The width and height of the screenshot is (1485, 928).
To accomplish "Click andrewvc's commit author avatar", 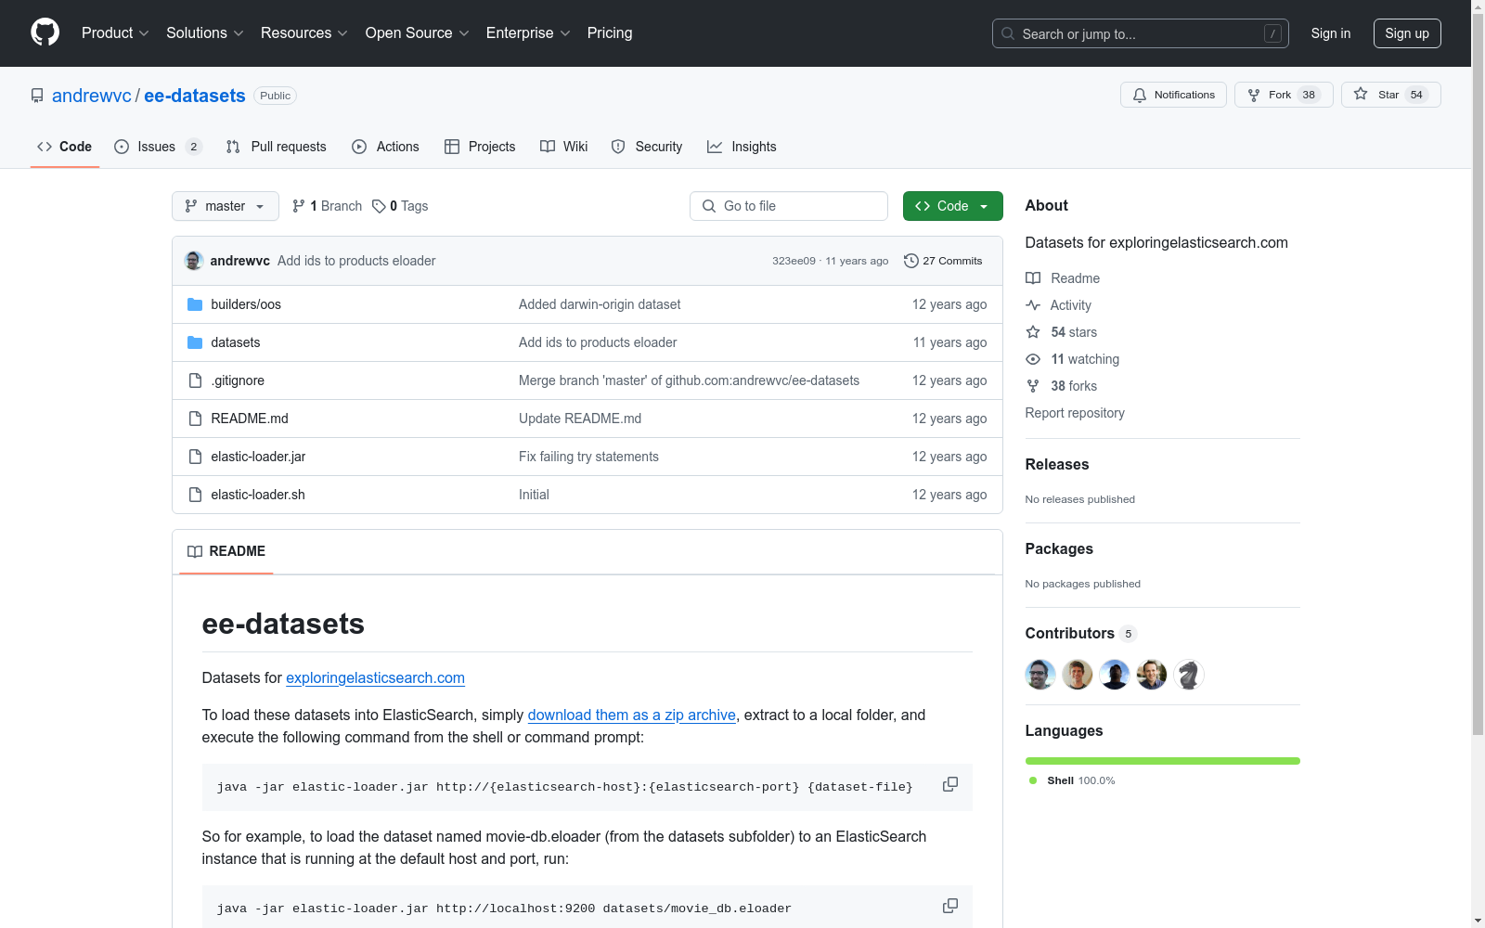I will pyautogui.click(x=194, y=261).
